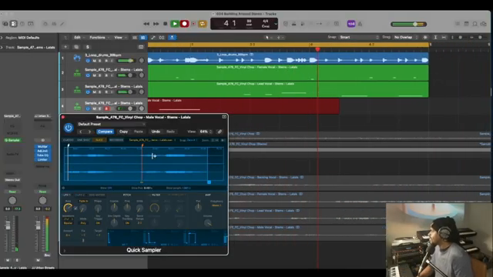The width and height of the screenshot is (493, 277).
Task: Expand the Region MIDI Defaults section
Action: coord(2,38)
